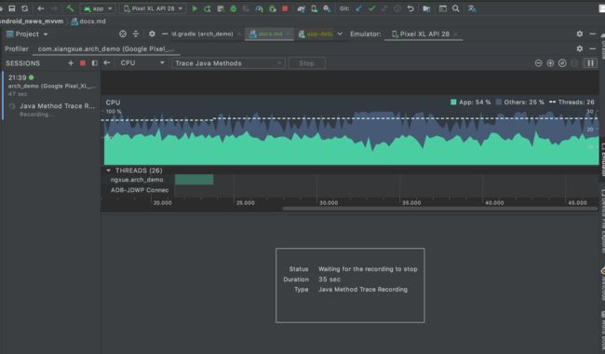Commit changes with Git green checkmark
The height and width of the screenshot is (354, 605).
point(371,8)
